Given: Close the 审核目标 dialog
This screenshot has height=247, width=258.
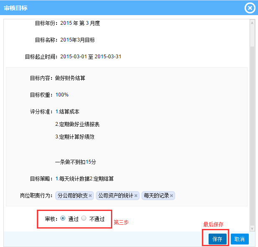Looking at the screenshot, I should (x=250, y=8).
